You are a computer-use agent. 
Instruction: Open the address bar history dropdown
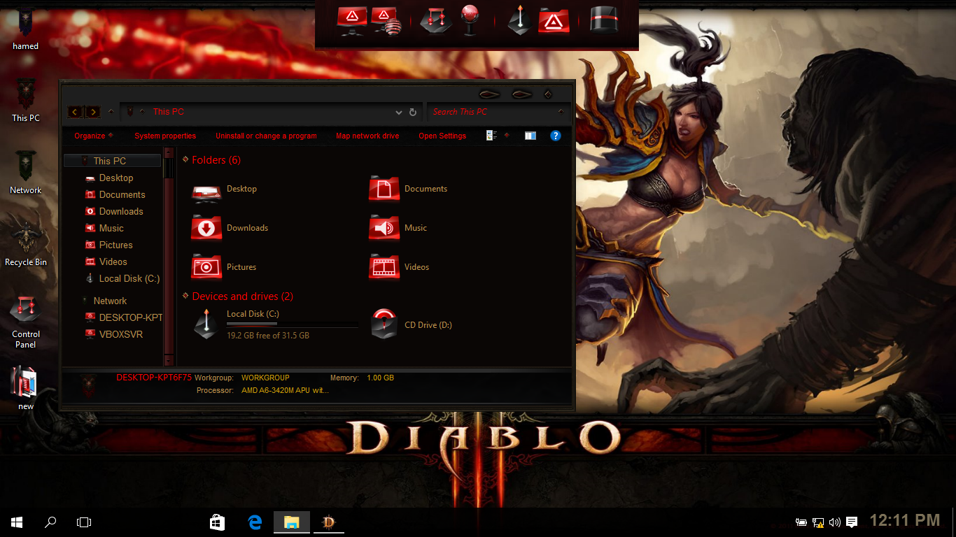(x=398, y=112)
